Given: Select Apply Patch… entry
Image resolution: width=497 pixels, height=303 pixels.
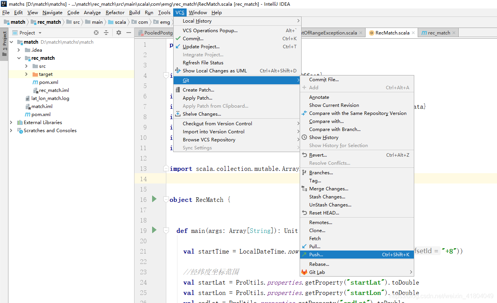Looking at the screenshot, I should 238,98.
